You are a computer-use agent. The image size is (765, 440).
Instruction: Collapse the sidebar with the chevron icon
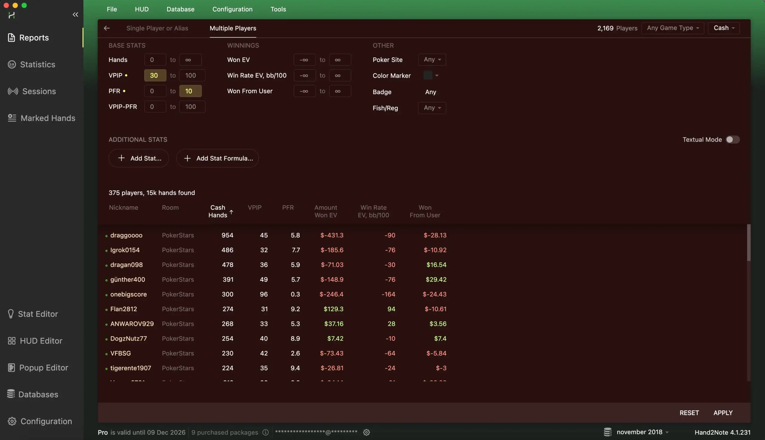click(x=75, y=14)
